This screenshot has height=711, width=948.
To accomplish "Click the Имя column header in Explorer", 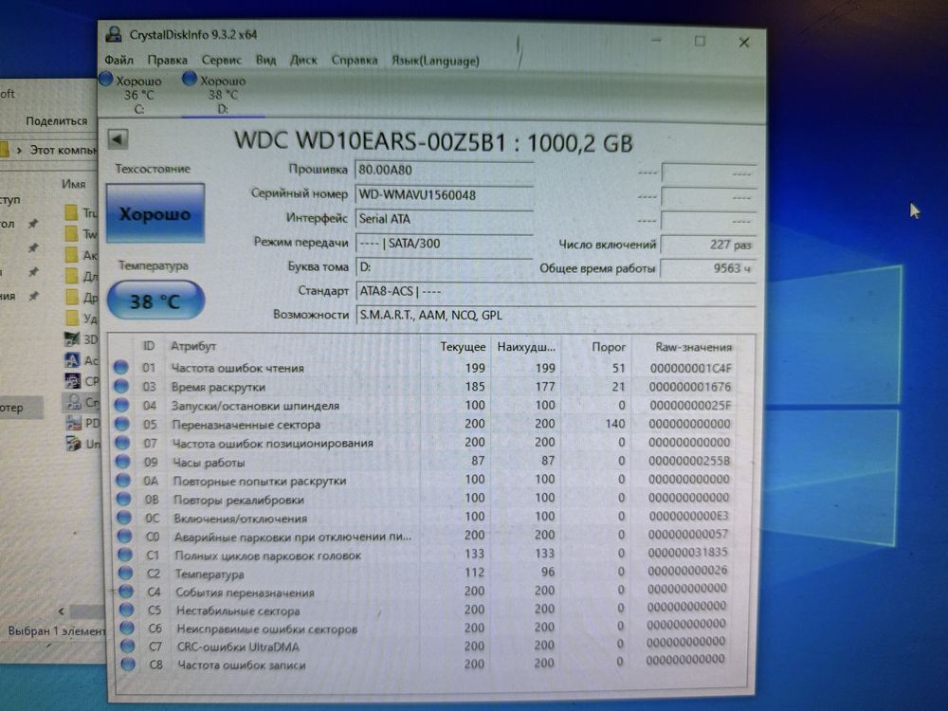I will pos(73,183).
